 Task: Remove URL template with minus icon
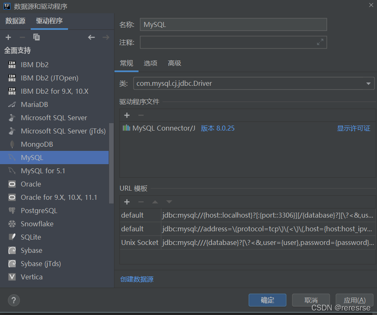click(x=141, y=202)
